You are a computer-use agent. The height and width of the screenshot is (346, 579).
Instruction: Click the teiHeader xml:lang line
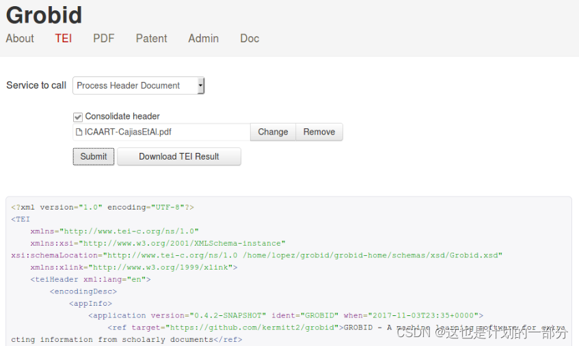point(90,279)
